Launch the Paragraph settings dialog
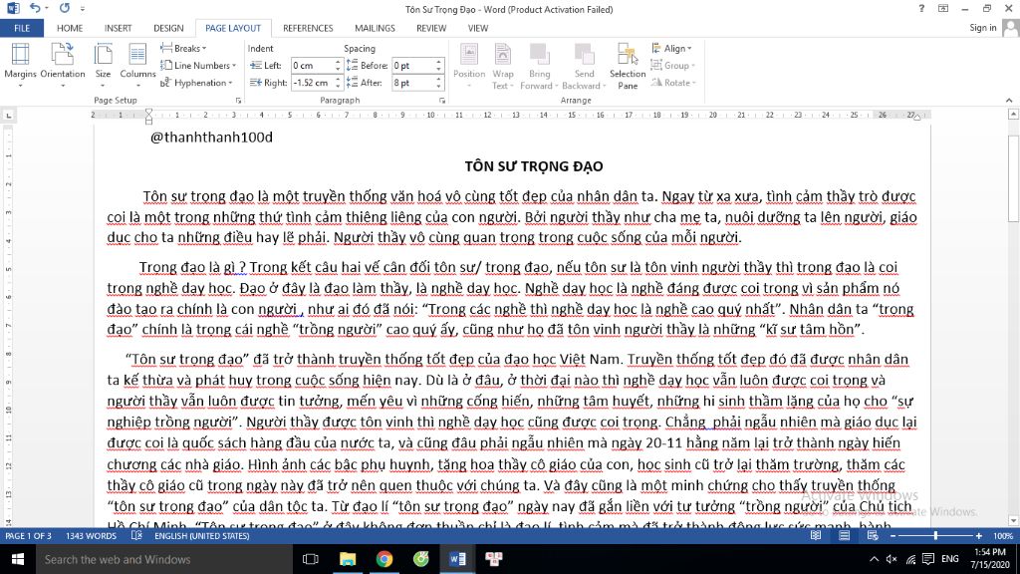Image resolution: width=1020 pixels, height=574 pixels. click(x=442, y=101)
